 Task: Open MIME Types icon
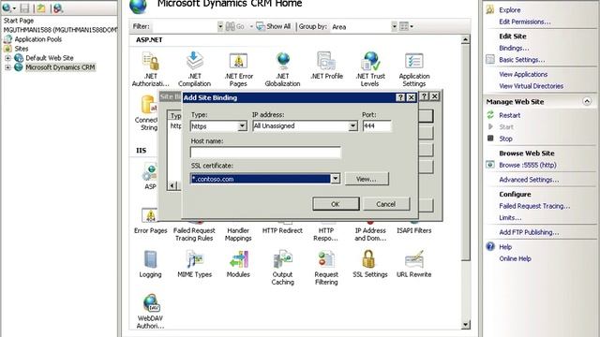click(x=195, y=259)
